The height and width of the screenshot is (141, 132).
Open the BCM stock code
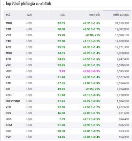click(9, 125)
